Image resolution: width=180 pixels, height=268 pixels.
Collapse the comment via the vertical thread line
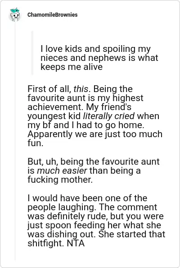pyautogui.click(x=15, y=141)
